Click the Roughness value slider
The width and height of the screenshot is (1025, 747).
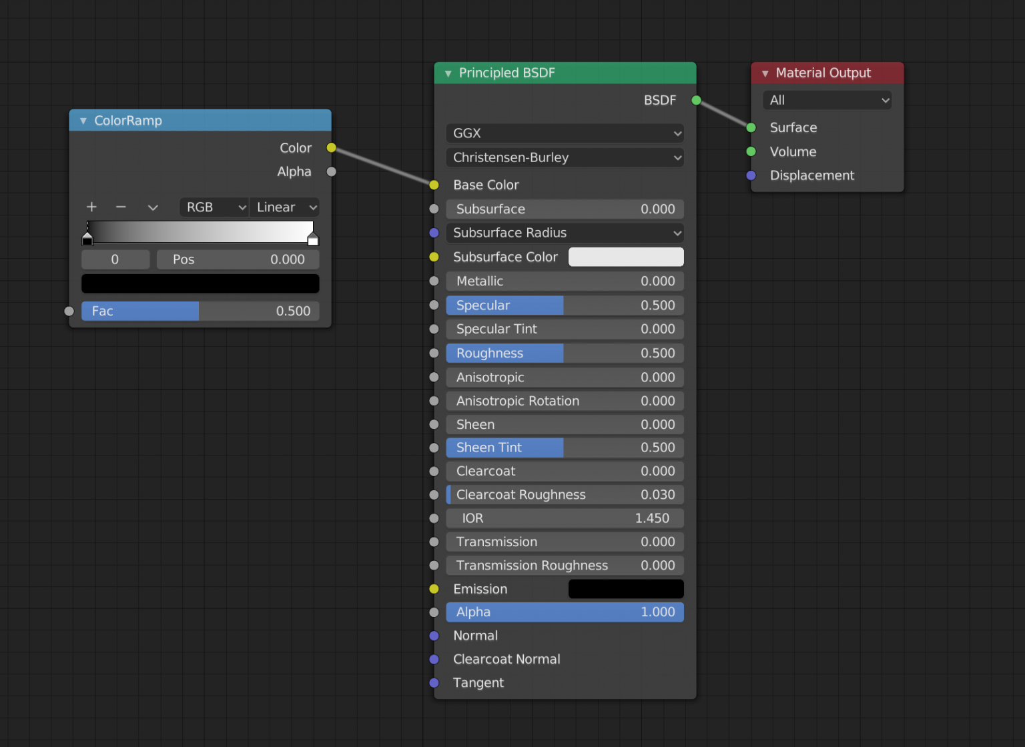coord(565,353)
